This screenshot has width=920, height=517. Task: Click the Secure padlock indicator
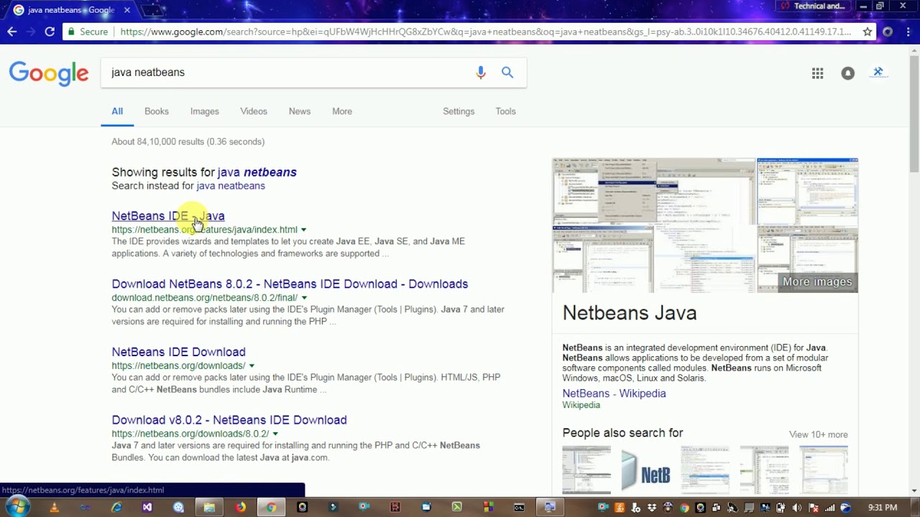(x=88, y=32)
